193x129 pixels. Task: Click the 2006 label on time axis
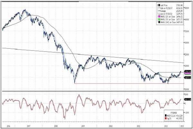tap(7, 126)
